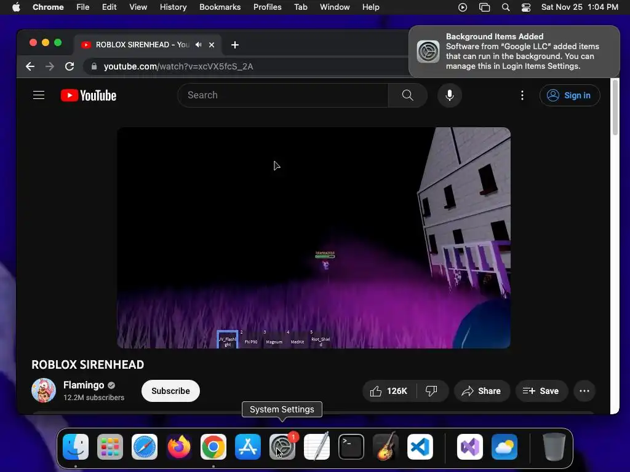Image resolution: width=630 pixels, height=472 pixels.
Task: Click the 12.2M subscribers text
Action: point(94,398)
